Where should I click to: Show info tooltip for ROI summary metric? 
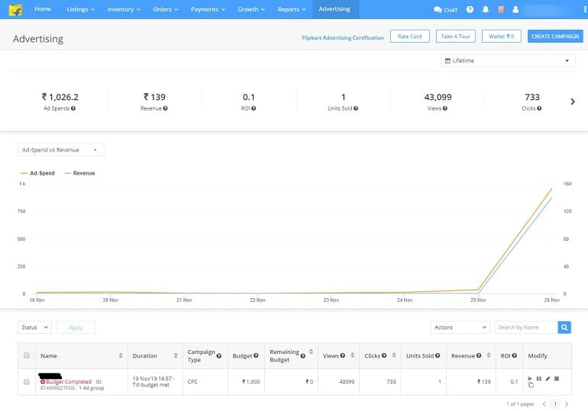[254, 108]
